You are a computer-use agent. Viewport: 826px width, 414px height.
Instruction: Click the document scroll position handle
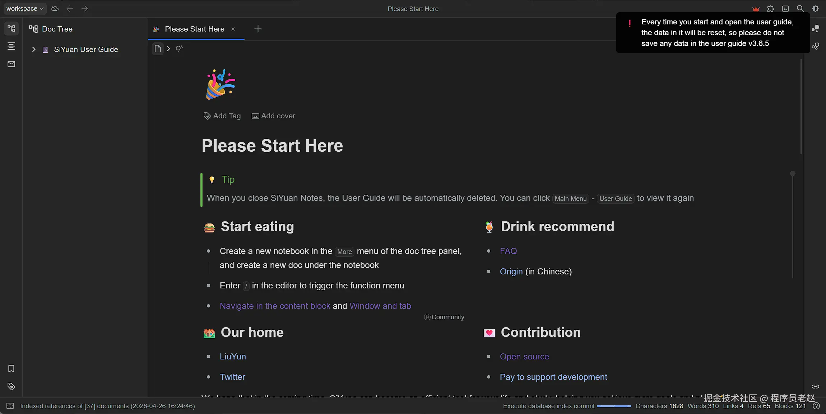[793, 174]
